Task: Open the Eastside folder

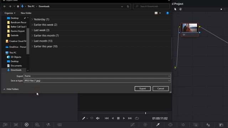Action: pos(13,36)
